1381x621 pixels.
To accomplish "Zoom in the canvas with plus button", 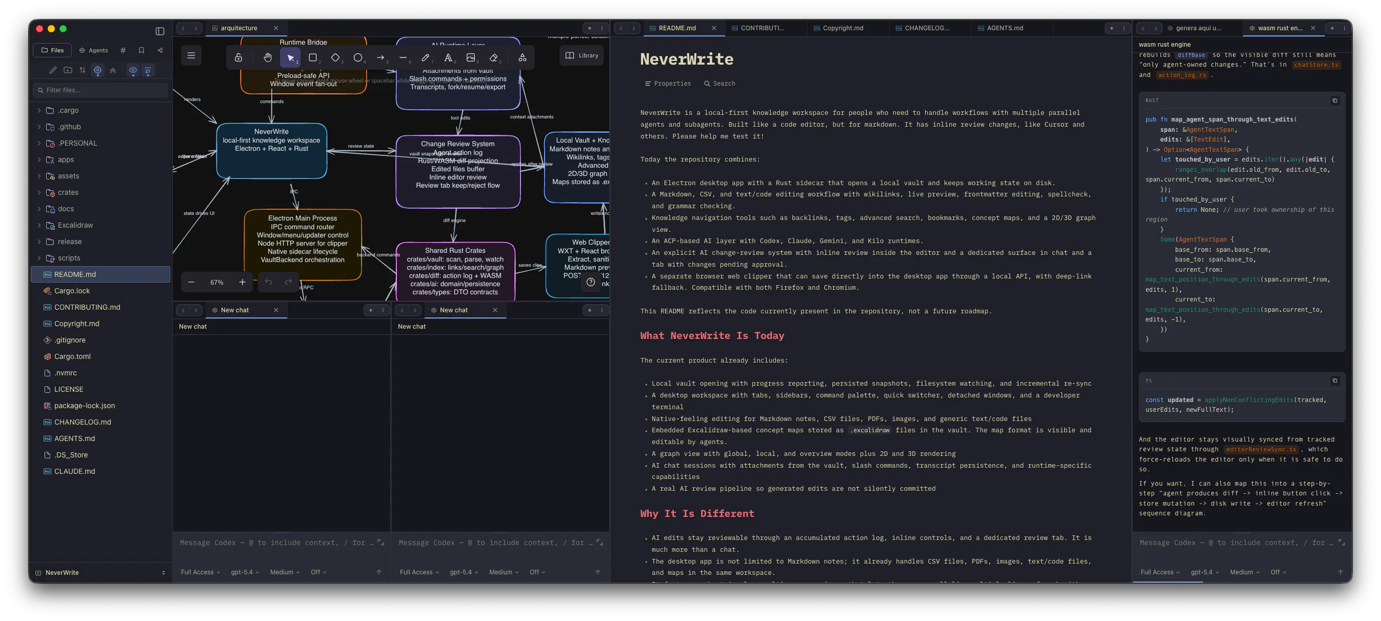I will (x=243, y=282).
